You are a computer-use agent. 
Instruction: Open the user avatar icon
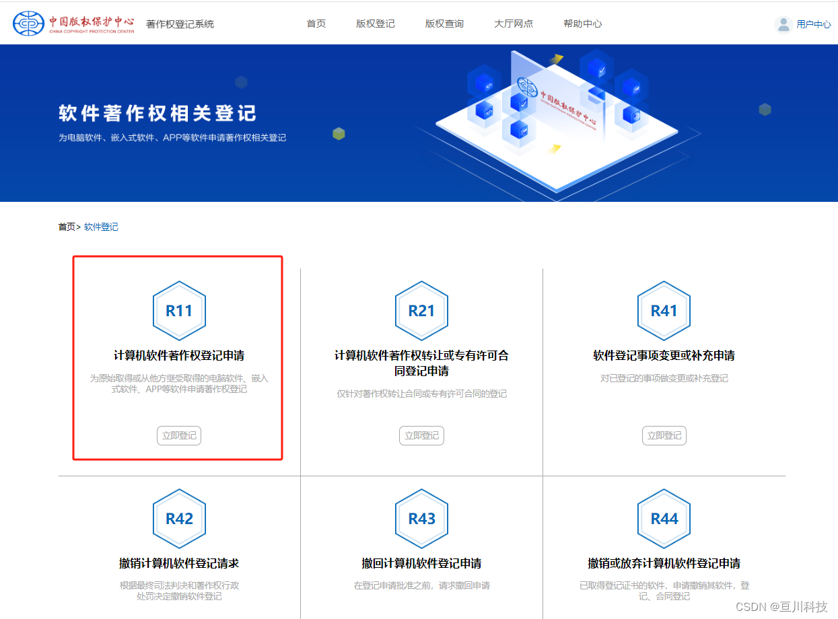coord(783,24)
